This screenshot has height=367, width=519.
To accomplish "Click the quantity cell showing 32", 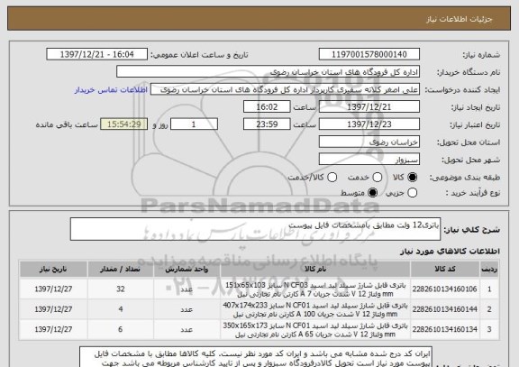I will (x=121, y=289).
